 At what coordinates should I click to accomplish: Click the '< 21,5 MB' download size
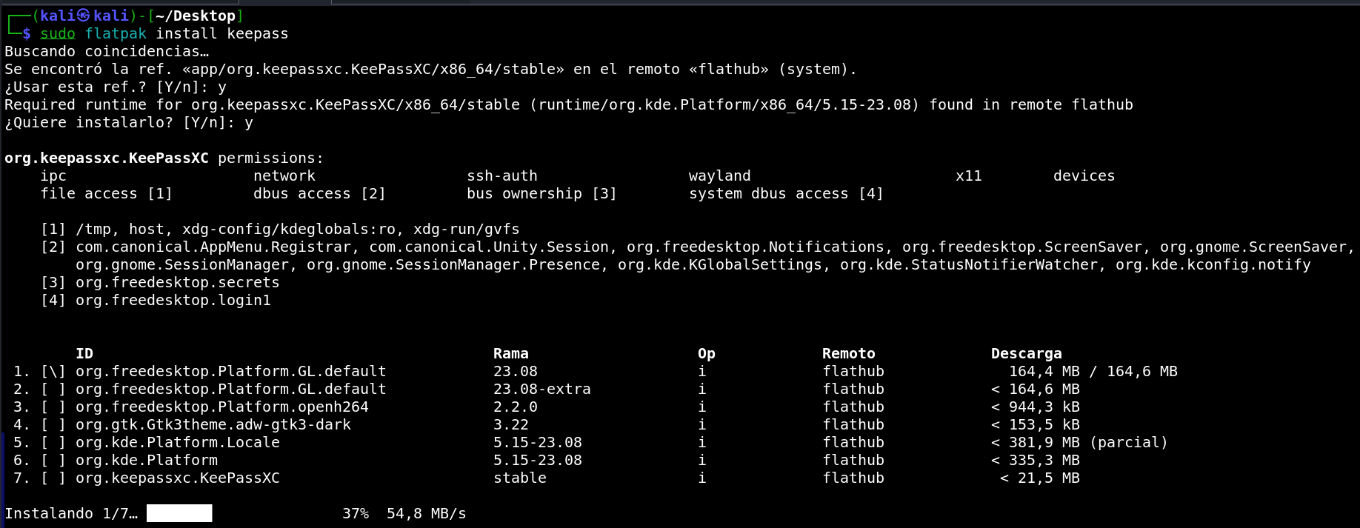pos(1040,478)
